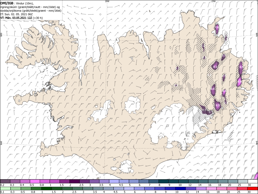Click the 'IT: Sun. 02. 05. 2021 06Z' line
The image size is (258, 194).
(x=17, y=14)
